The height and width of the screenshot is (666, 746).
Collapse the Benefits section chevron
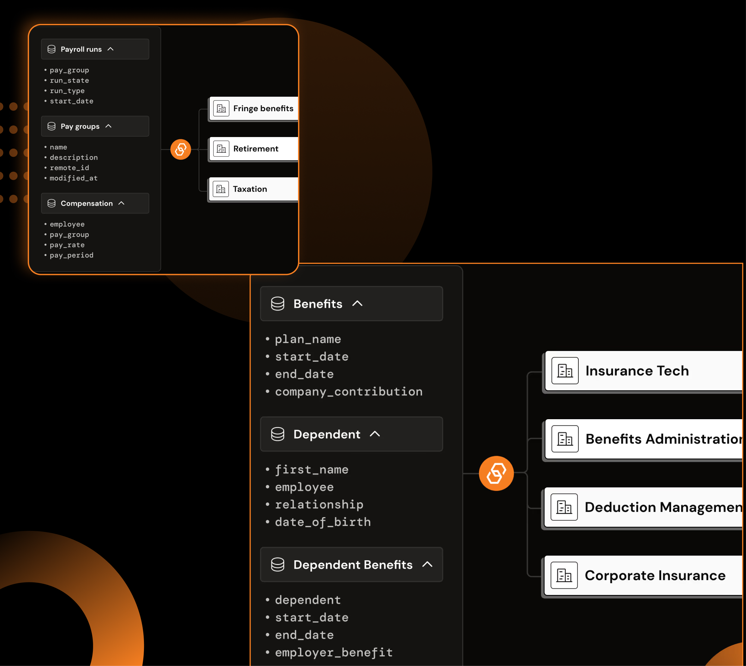[x=357, y=303]
